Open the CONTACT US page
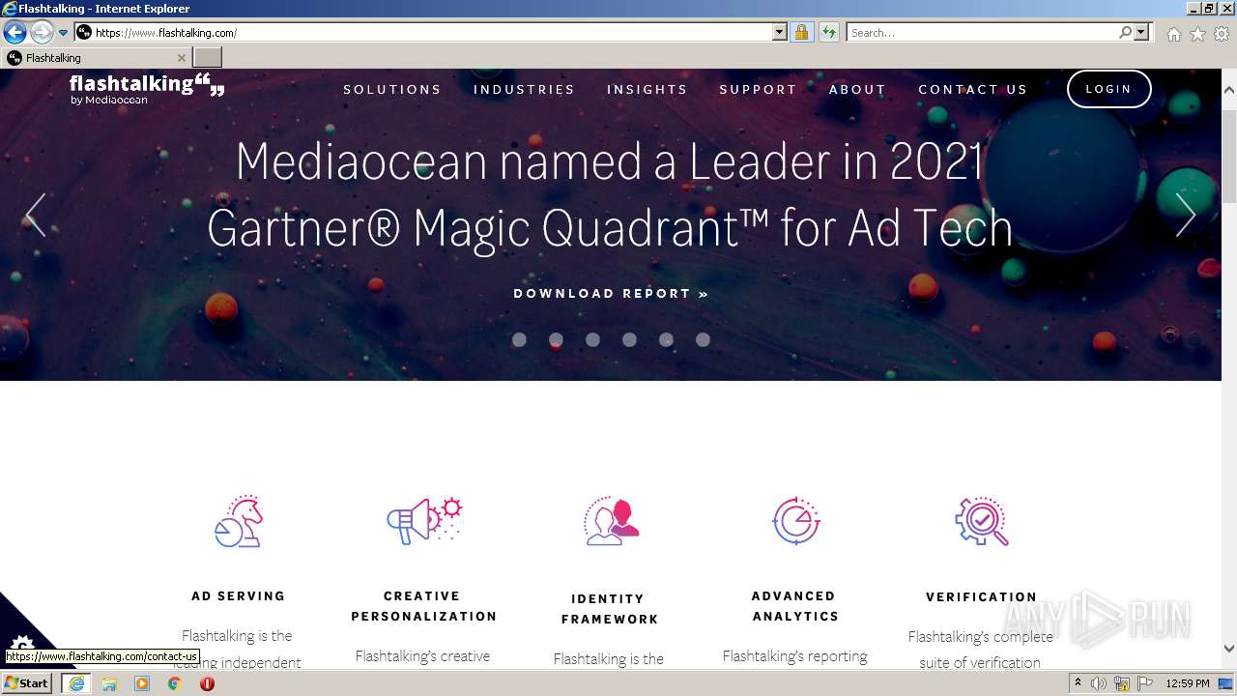The image size is (1237, 696). tap(972, 89)
